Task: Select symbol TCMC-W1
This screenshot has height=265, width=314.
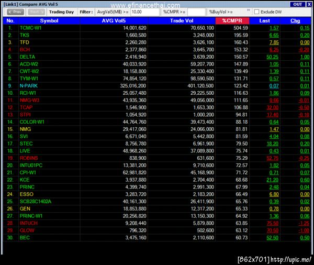Action: tap(31, 28)
